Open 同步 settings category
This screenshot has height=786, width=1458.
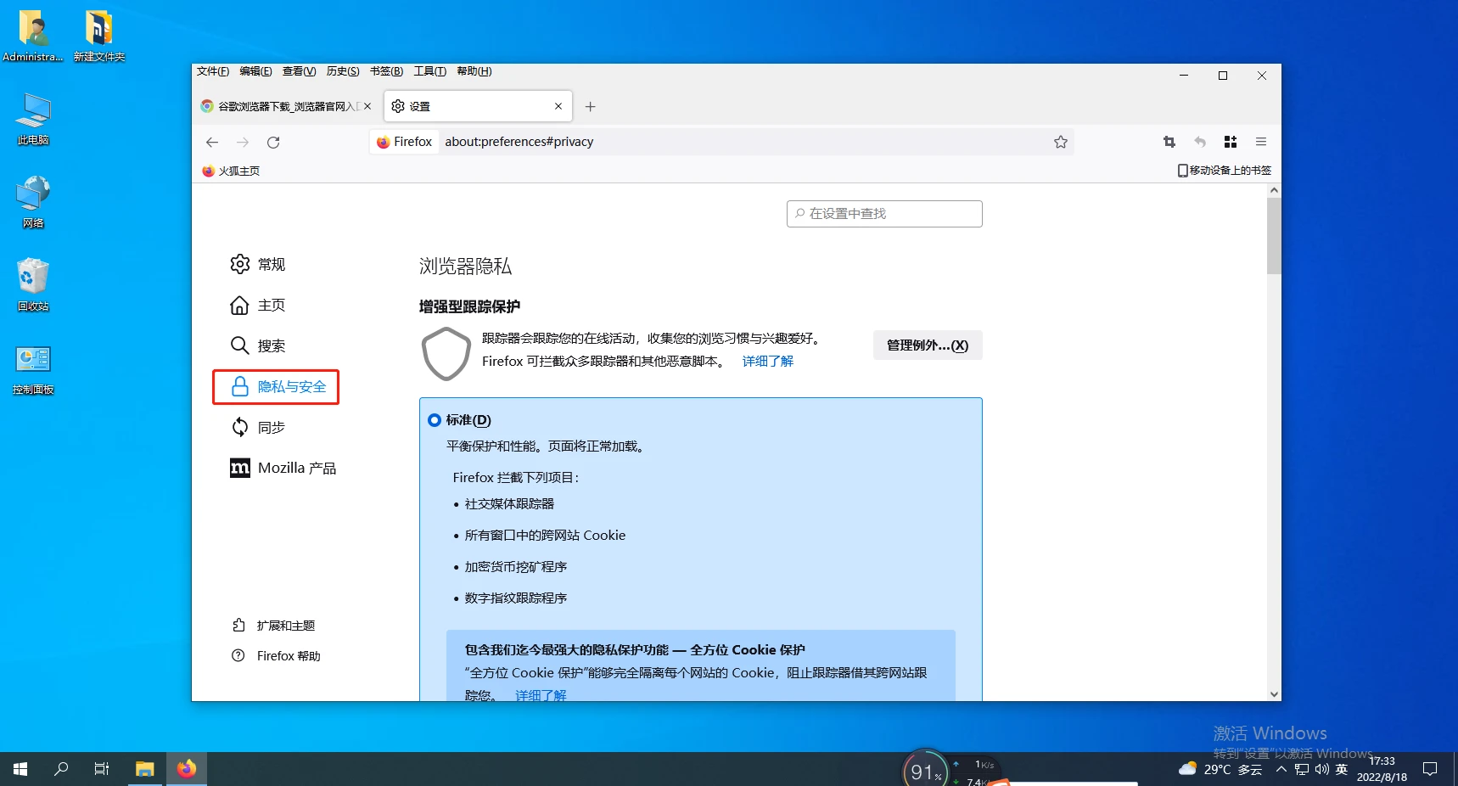tap(258, 427)
